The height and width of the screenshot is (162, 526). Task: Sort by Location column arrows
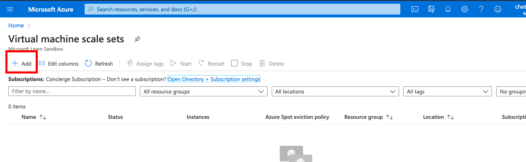[x=451, y=117]
